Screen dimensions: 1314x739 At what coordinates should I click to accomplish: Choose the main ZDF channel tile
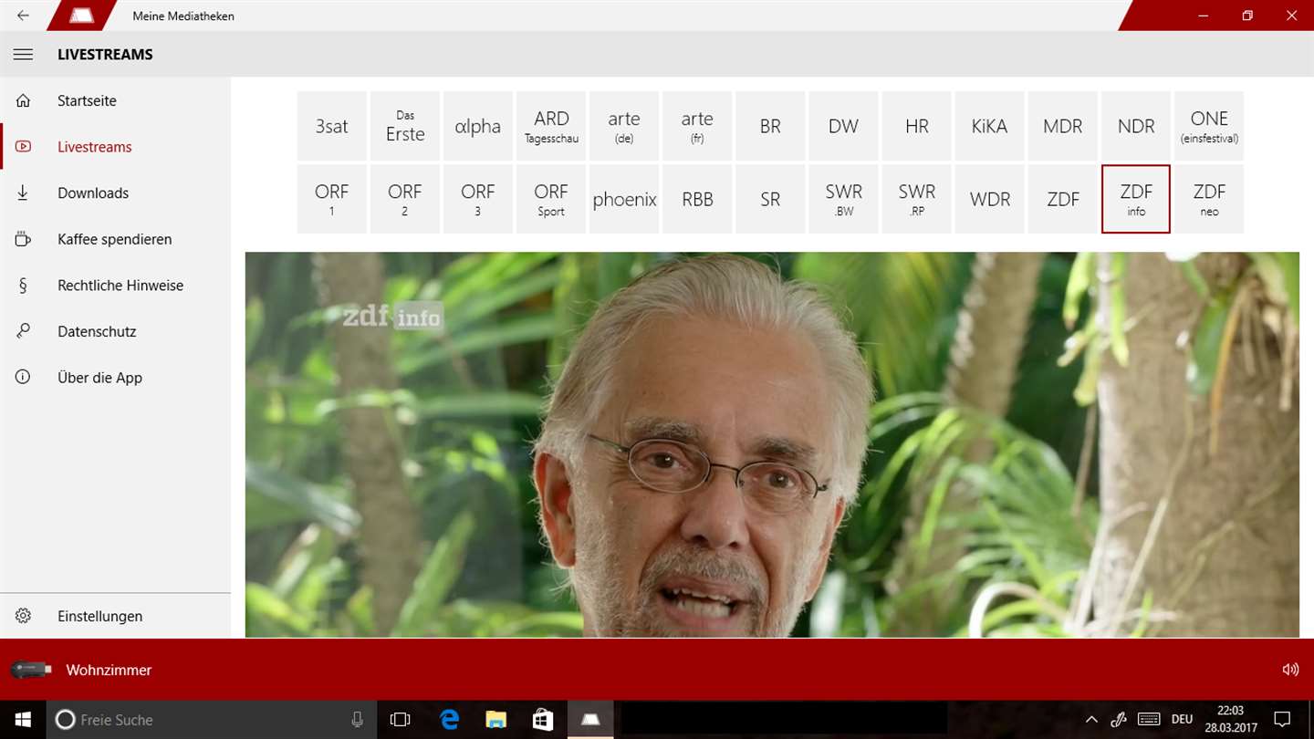pyautogui.click(x=1063, y=199)
